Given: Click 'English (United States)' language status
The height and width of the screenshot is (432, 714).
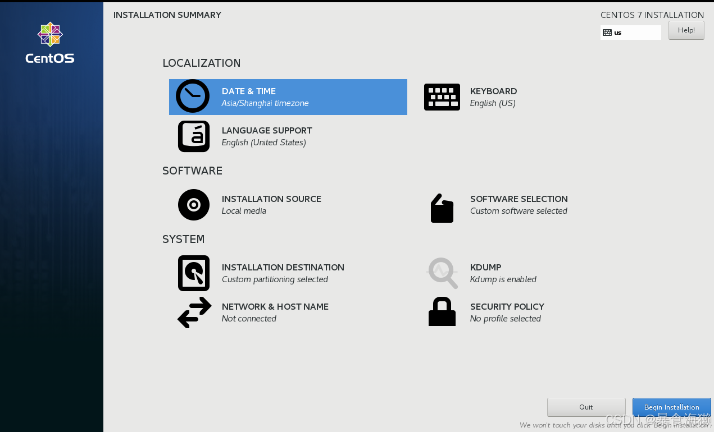Looking at the screenshot, I should (264, 143).
